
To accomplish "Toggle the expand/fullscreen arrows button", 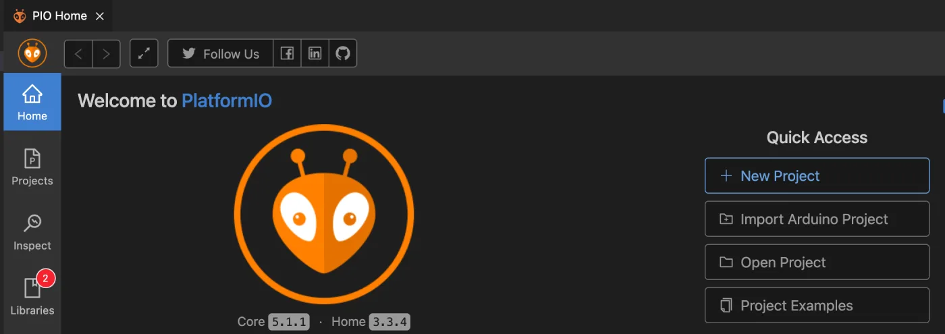I will pos(144,54).
